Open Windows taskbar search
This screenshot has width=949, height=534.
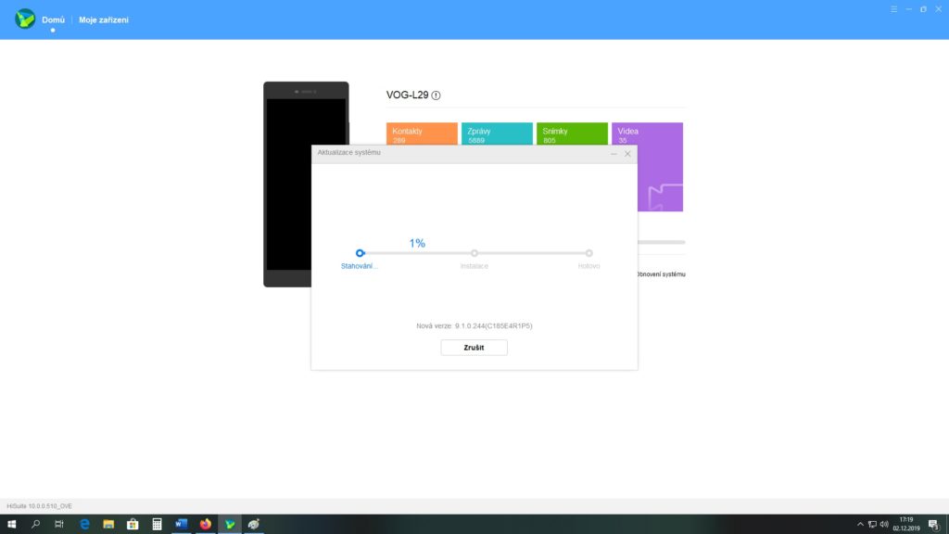(35, 525)
